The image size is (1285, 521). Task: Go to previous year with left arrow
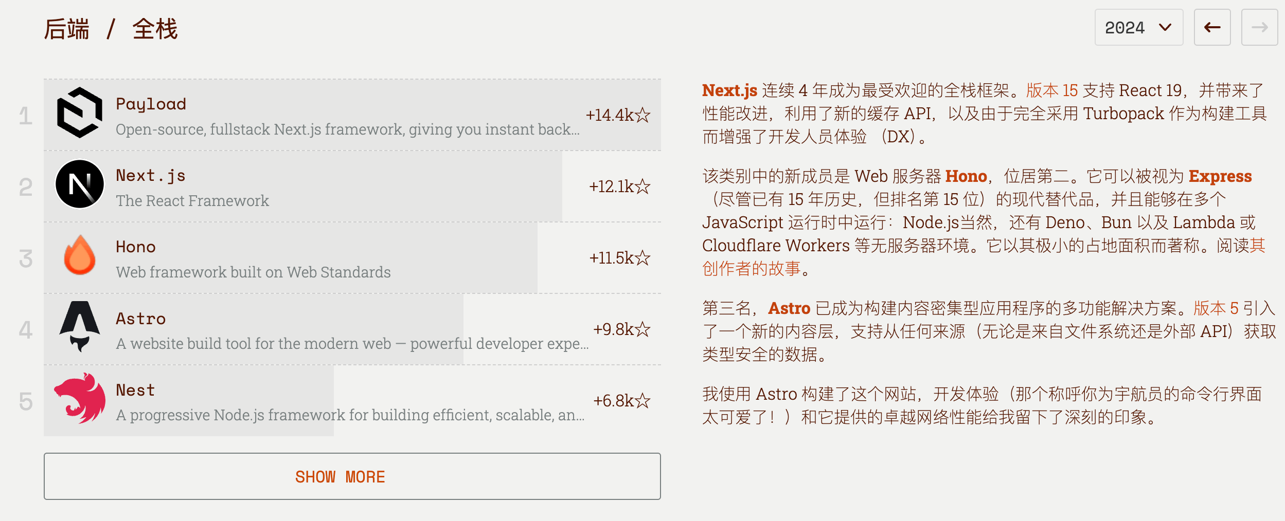click(x=1212, y=27)
